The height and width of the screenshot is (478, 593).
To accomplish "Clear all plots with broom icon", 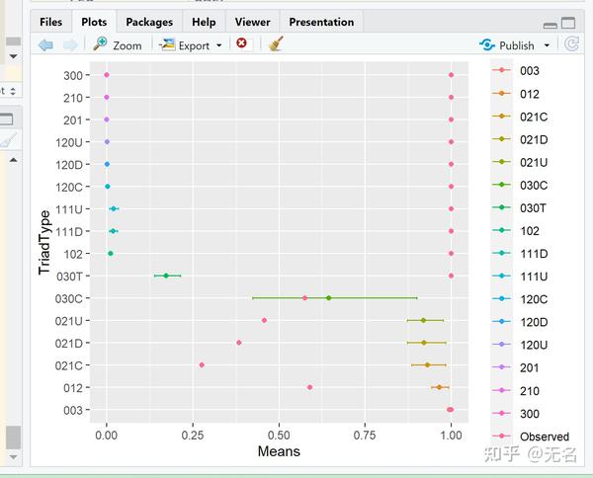I will (276, 44).
